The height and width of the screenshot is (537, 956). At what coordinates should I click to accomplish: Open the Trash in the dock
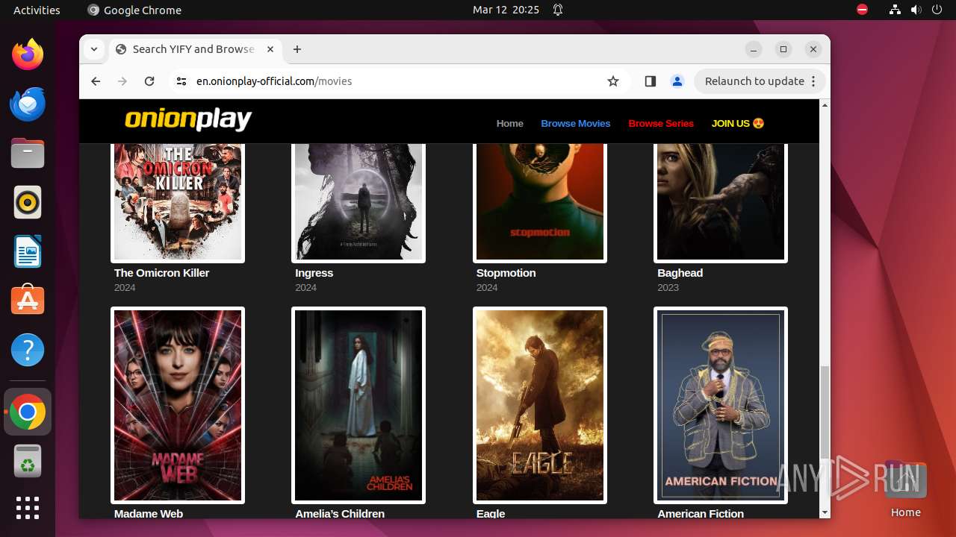tap(28, 462)
